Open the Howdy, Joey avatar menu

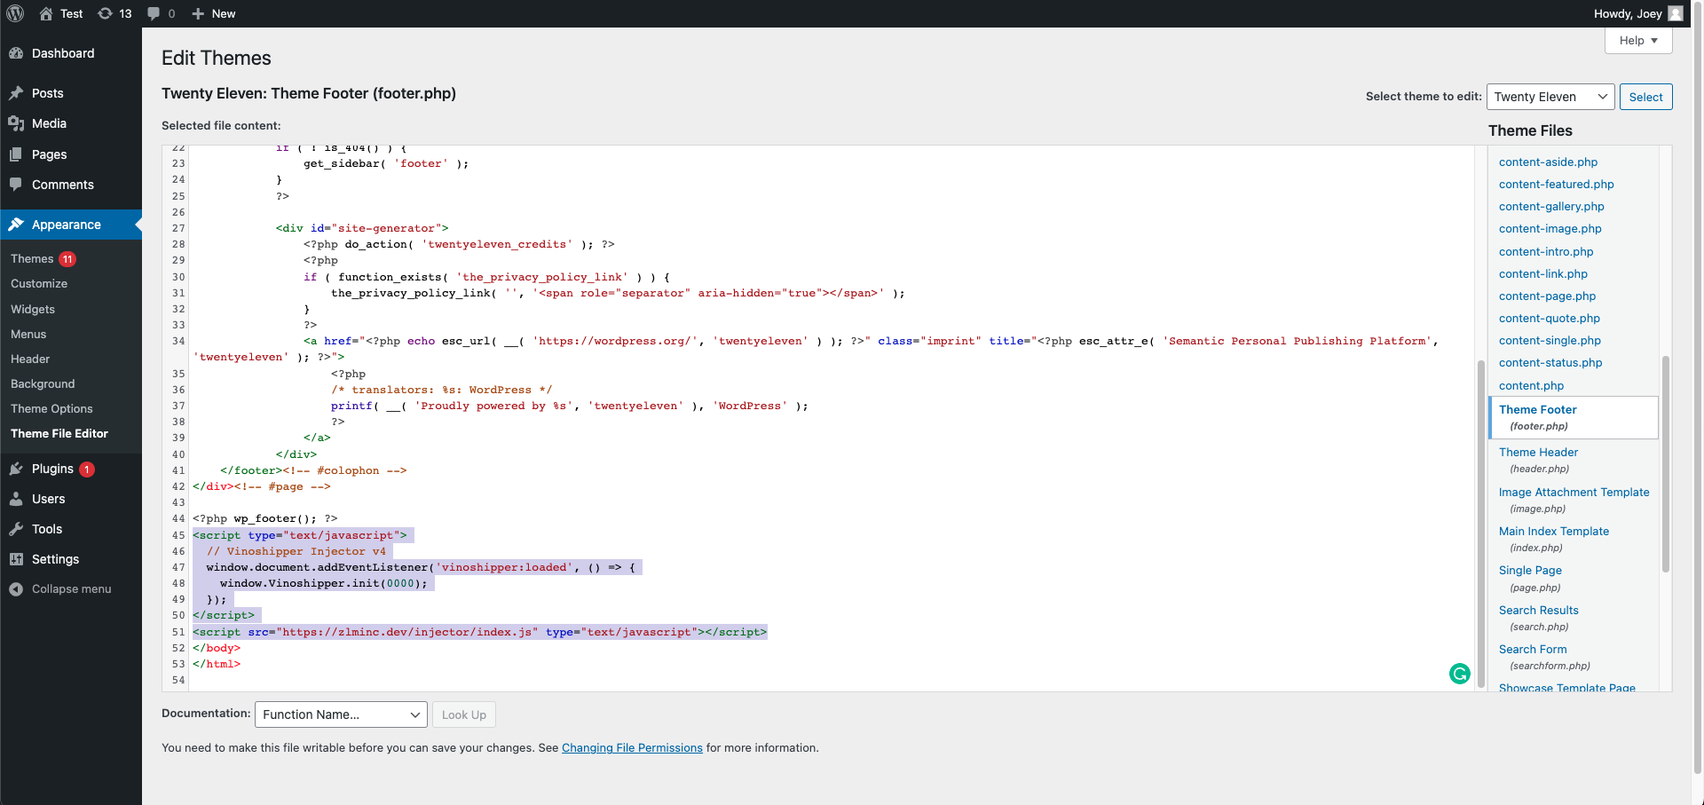click(x=1676, y=13)
